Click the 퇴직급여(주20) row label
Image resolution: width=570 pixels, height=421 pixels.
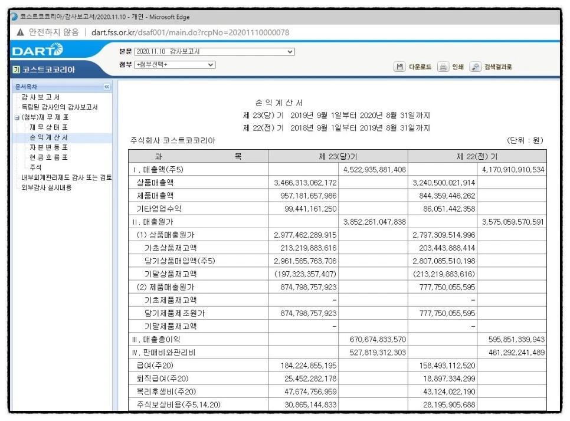point(162,379)
